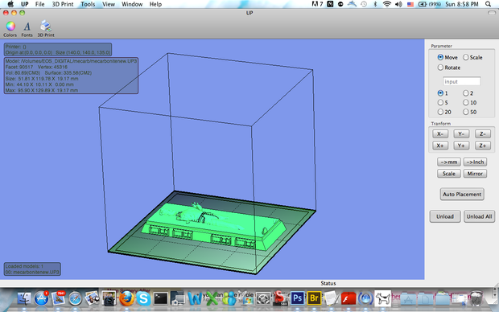Focus the parameter input field
Viewport: 499px width, 312px height.
click(461, 81)
